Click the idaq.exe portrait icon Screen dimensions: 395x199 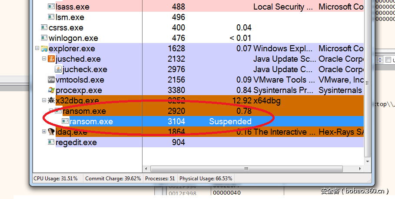pyautogui.click(x=51, y=132)
